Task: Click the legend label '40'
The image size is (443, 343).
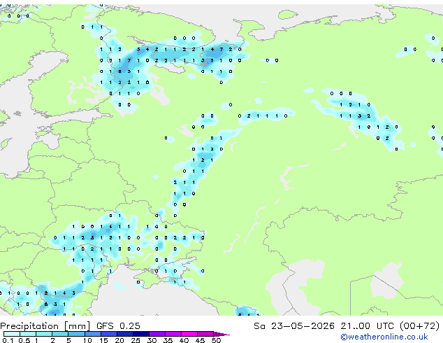Action: (x=184, y=340)
